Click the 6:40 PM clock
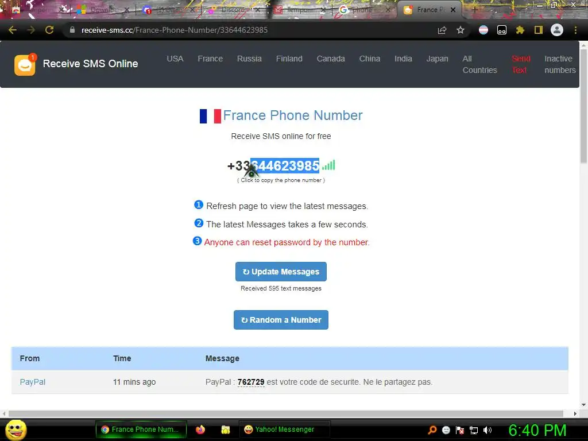Viewport: 588px width, 441px height. click(537, 430)
